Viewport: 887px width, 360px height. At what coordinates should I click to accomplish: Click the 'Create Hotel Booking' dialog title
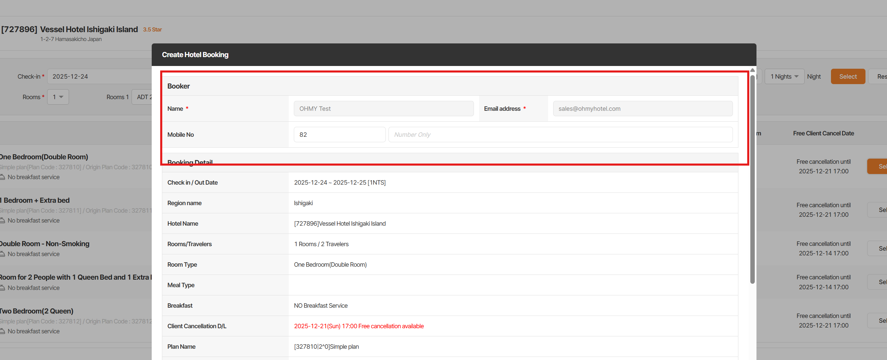click(x=195, y=54)
